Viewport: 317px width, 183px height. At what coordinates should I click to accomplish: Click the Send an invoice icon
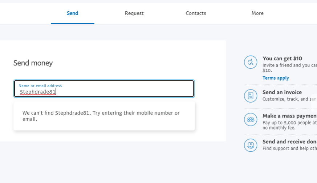251,96
